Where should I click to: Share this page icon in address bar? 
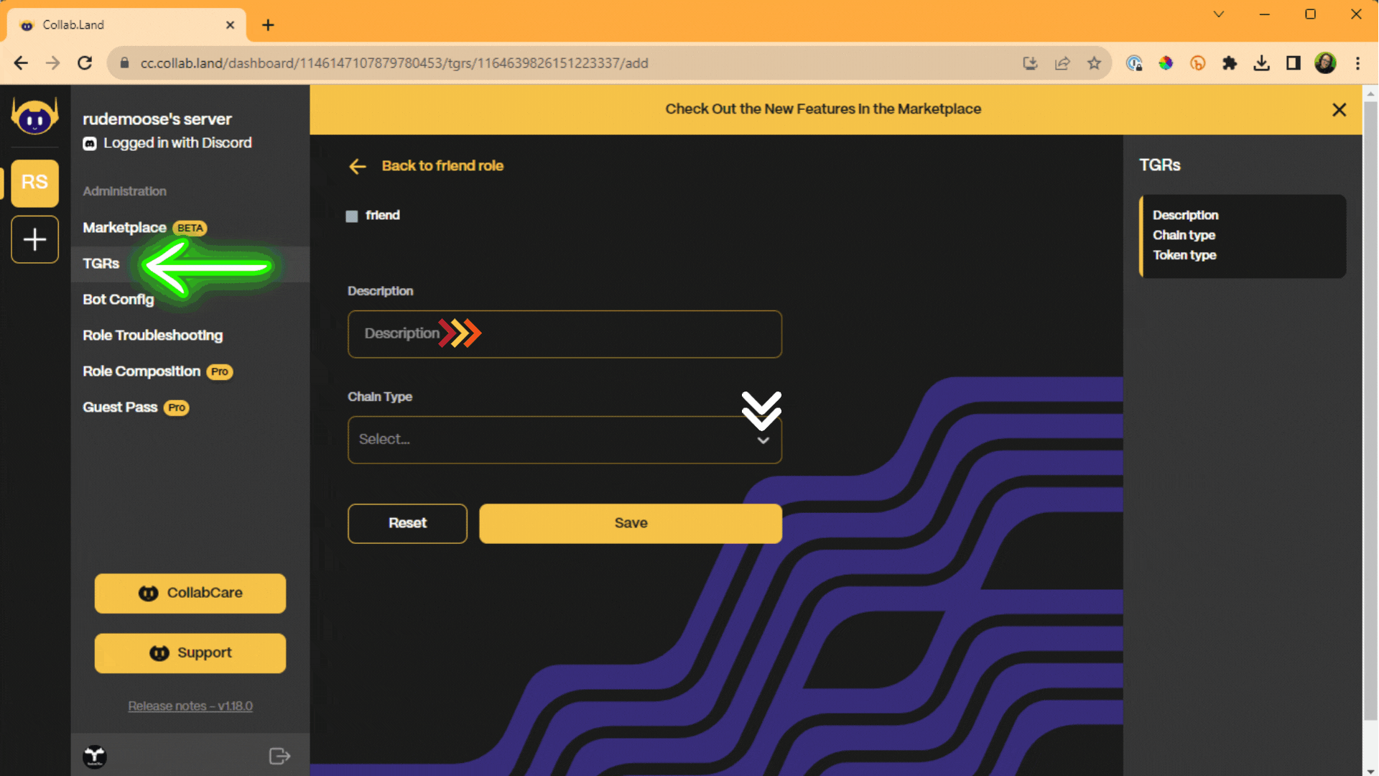click(1062, 63)
